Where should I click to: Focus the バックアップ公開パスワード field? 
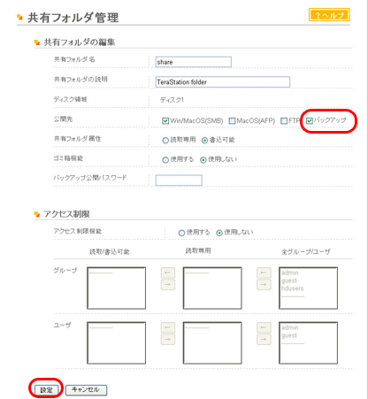pyautogui.click(x=179, y=180)
